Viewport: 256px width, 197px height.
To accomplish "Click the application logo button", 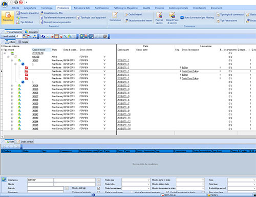I will pyautogui.click(x=5, y=4).
